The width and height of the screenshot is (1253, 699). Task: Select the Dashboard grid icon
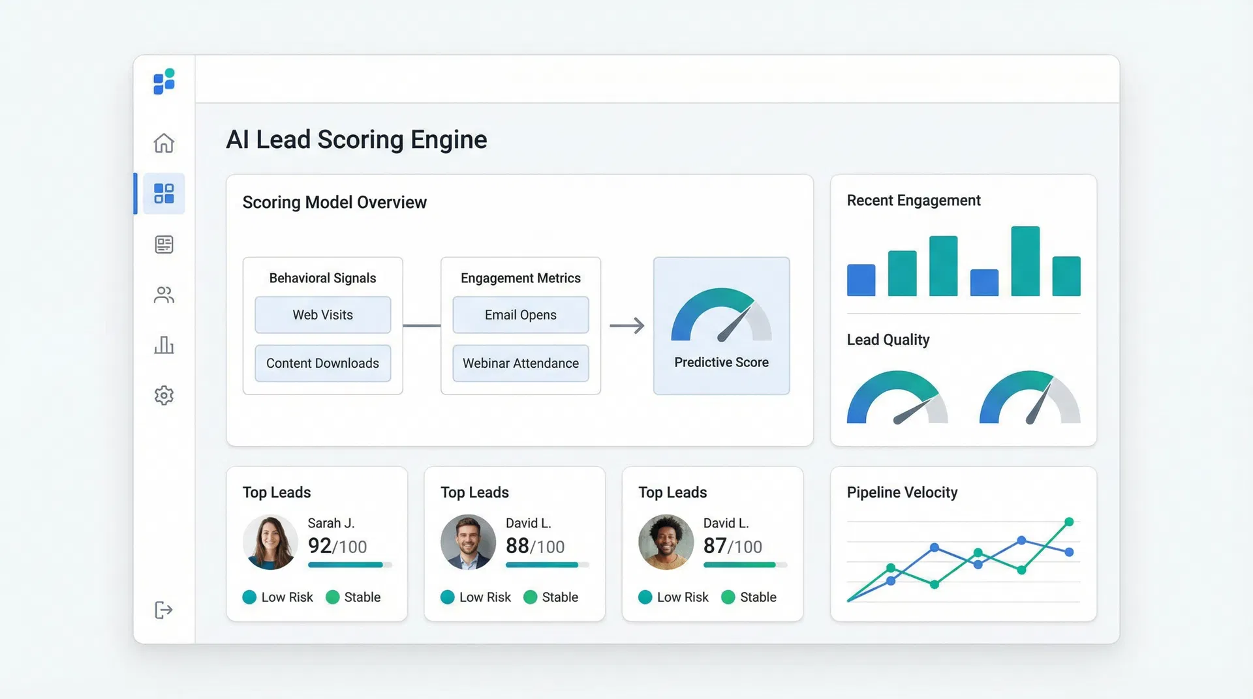click(x=164, y=193)
